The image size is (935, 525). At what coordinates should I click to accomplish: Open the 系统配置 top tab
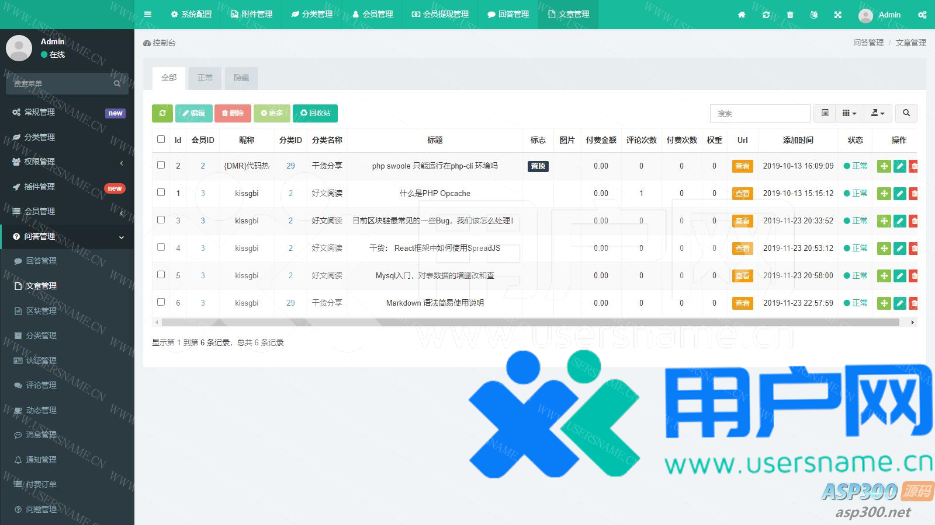click(x=191, y=15)
